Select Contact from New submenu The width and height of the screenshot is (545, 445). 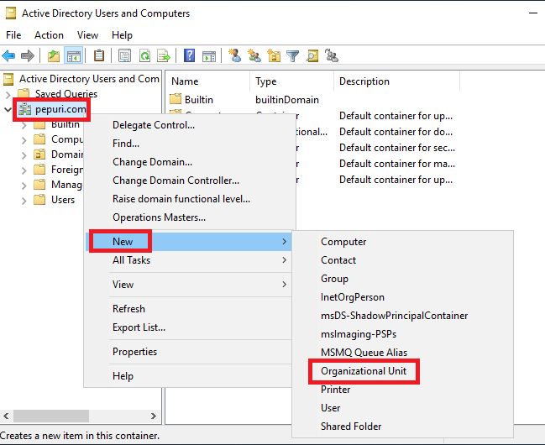pyautogui.click(x=402, y=260)
